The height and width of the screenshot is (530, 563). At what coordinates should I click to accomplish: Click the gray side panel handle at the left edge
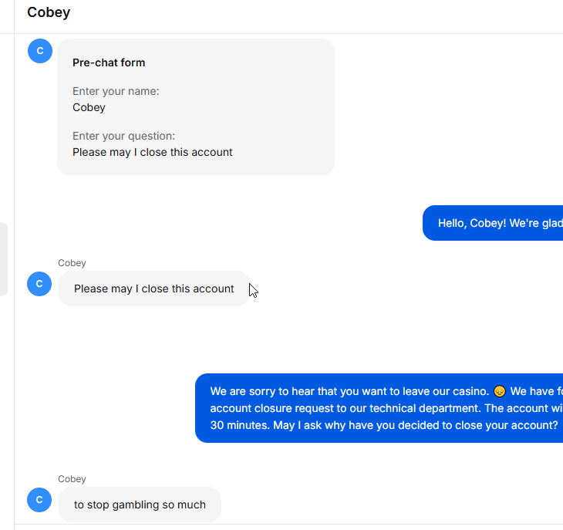[3, 259]
